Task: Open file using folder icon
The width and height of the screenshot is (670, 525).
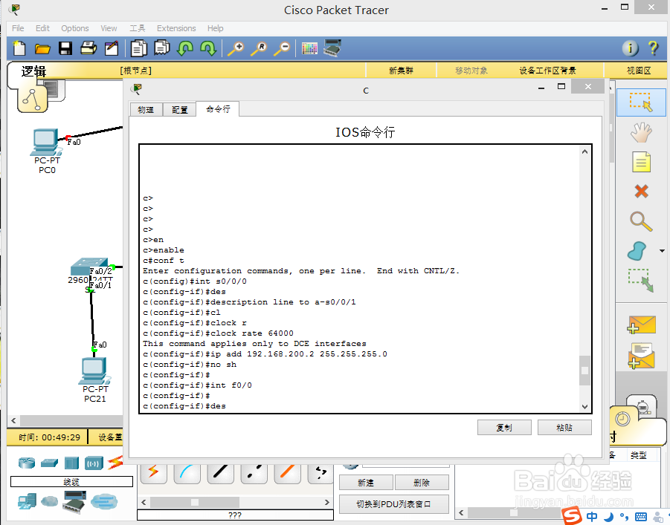Action: [42, 49]
